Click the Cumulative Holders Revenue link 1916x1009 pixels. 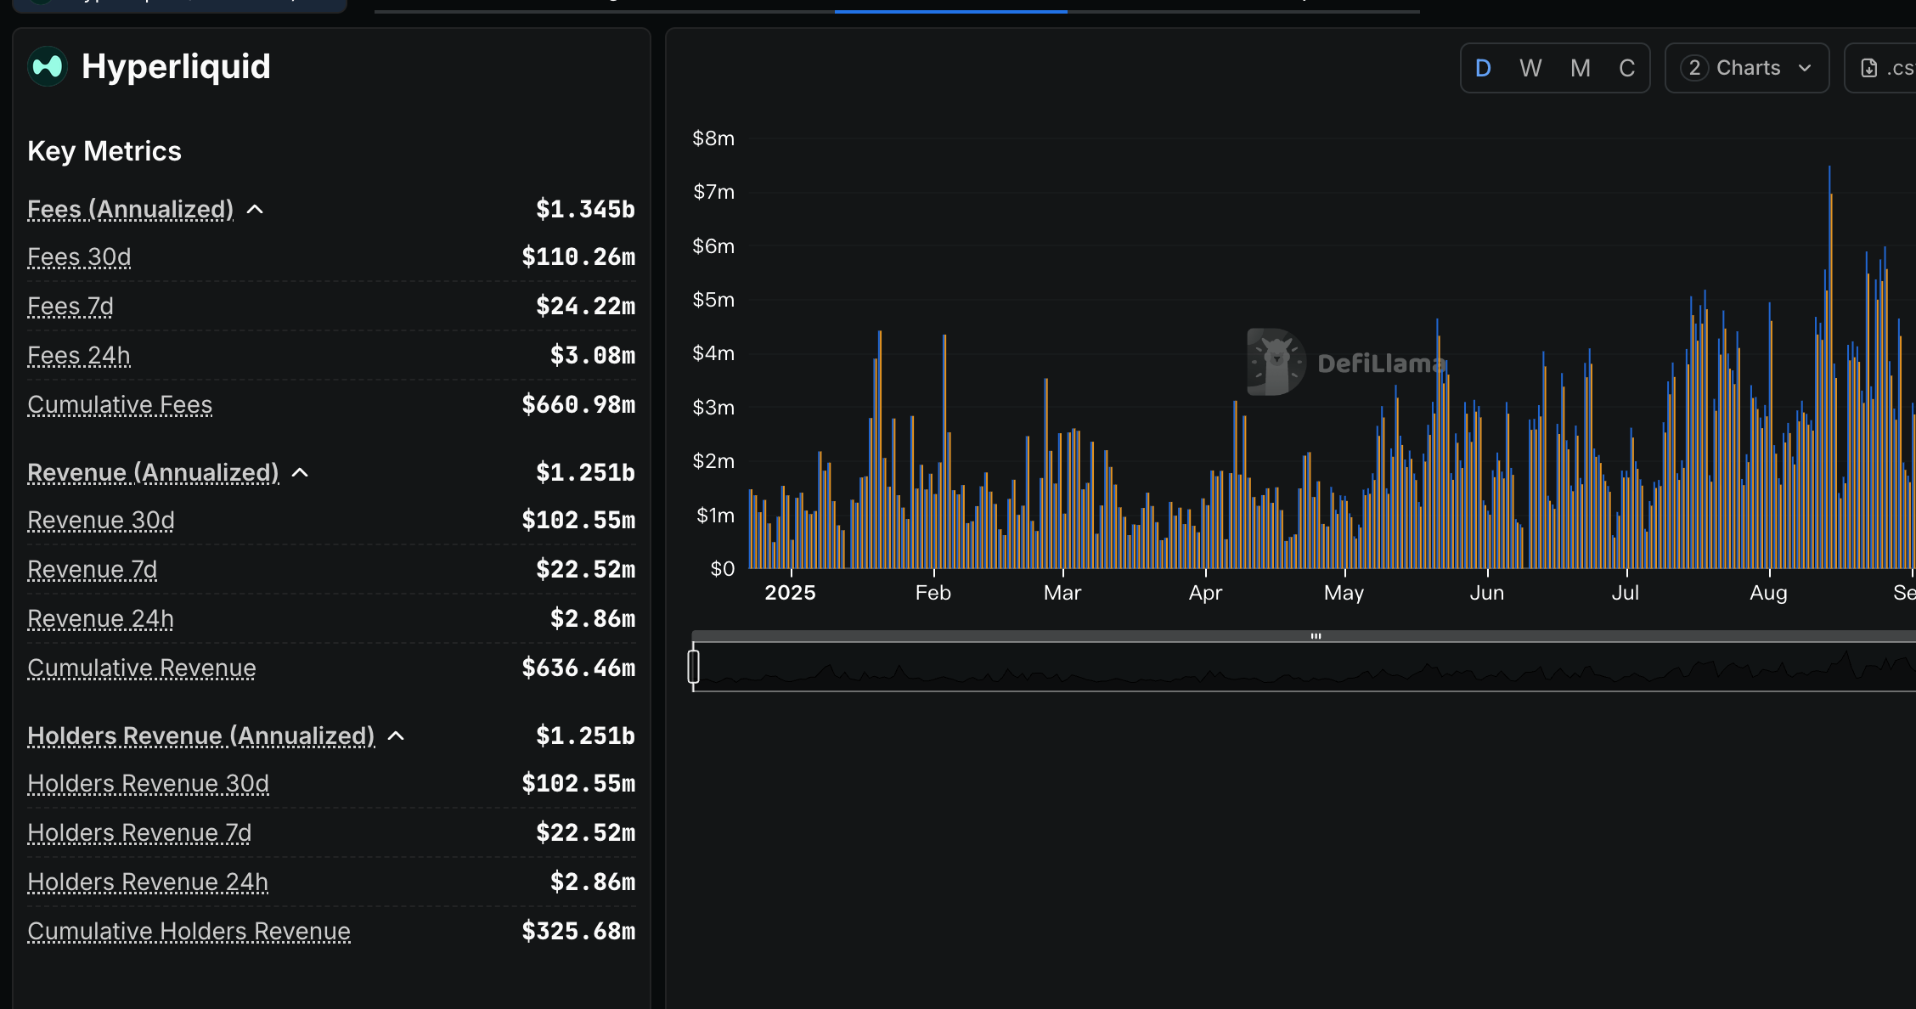[x=189, y=931]
